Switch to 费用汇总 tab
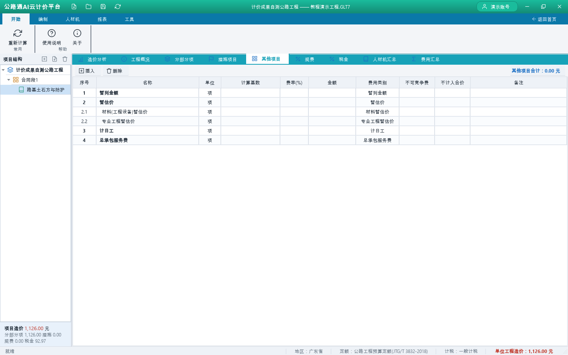Screen dimensions: 568x355 (426, 59)
